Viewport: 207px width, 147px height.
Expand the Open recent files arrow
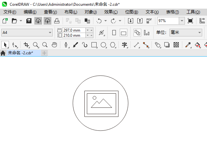click(21, 21)
